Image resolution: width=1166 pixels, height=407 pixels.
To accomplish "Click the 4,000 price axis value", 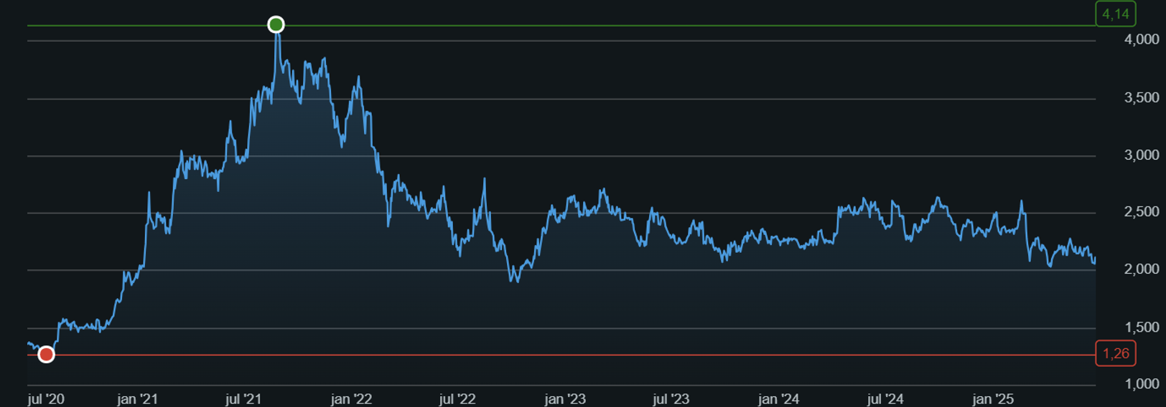I will pyautogui.click(x=1142, y=39).
